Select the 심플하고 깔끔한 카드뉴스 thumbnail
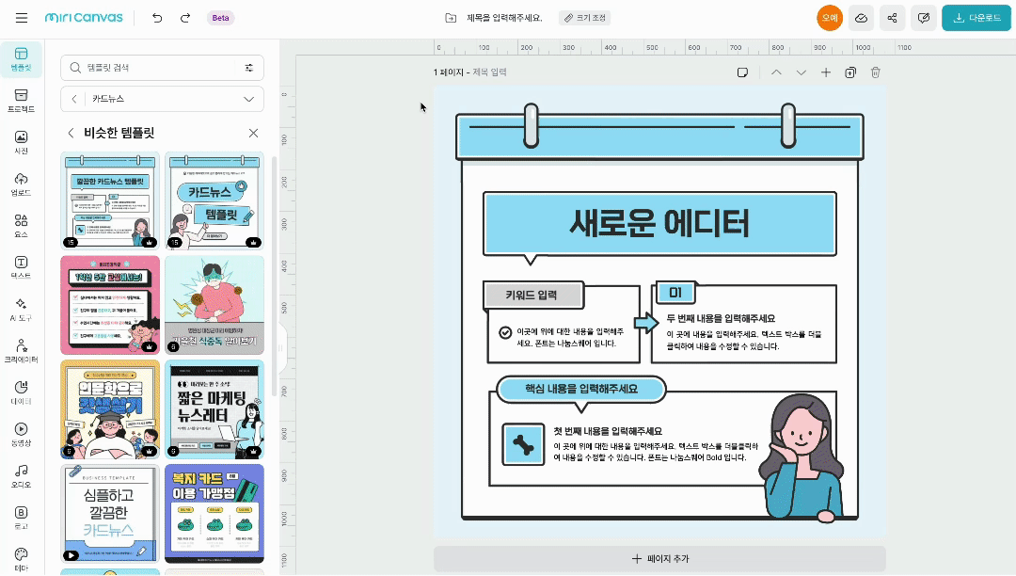 110,513
